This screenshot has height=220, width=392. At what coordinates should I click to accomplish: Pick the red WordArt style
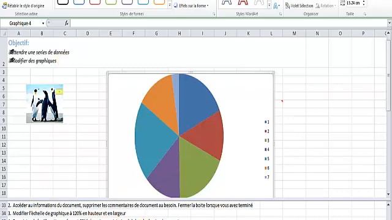click(x=243, y=2)
